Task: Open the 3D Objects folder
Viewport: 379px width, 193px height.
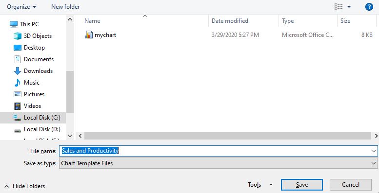Action: (38, 36)
